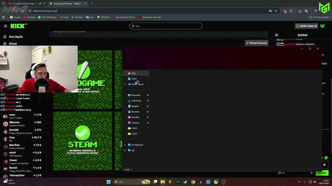Image resolution: width=332 pixels, height=186 pixels.
Task: Open taskbar volume control
Action: [315, 182]
